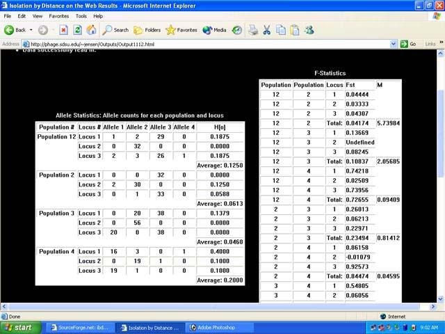Go to the Home page icon
445x334 pixels.
91,30
